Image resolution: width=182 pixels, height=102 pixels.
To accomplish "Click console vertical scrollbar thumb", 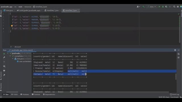I will [x=176, y=76].
